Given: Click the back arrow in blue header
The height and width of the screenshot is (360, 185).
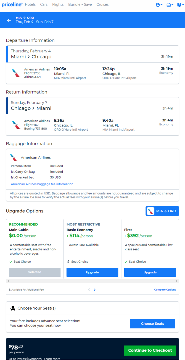Looking at the screenshot, I should tap(9, 20).
